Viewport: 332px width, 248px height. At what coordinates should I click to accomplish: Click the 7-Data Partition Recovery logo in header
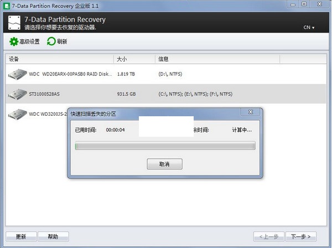pyautogui.click(x=14, y=23)
